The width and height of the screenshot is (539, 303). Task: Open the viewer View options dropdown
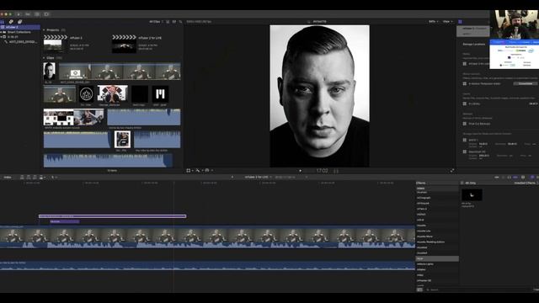coord(447,22)
